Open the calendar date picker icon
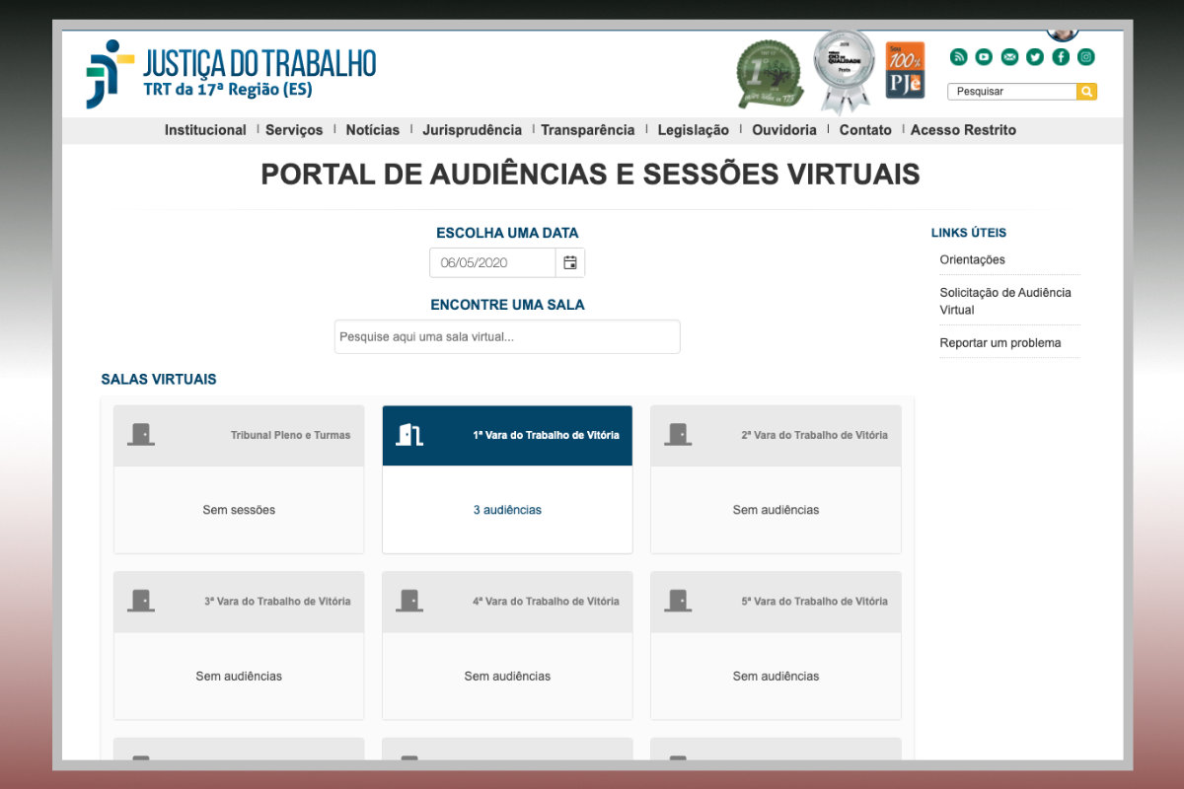 (x=569, y=262)
